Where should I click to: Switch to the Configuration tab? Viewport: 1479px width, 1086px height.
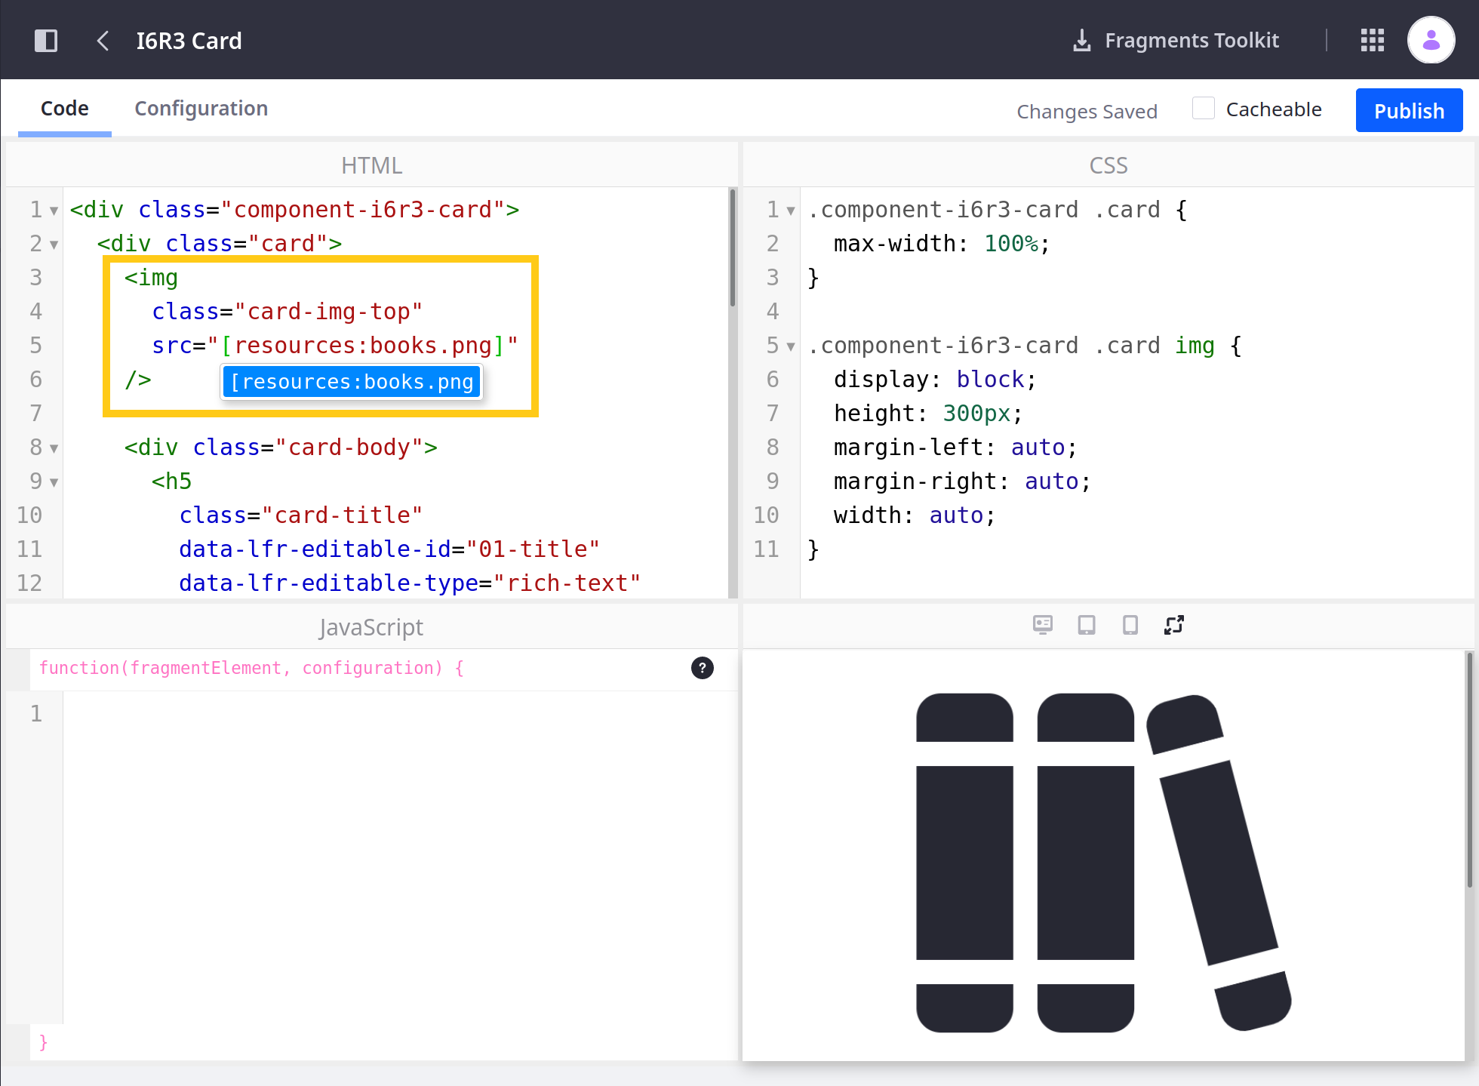pos(200,108)
